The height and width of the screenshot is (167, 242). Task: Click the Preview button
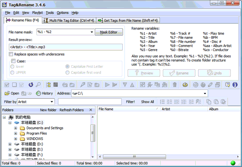(144, 73)
